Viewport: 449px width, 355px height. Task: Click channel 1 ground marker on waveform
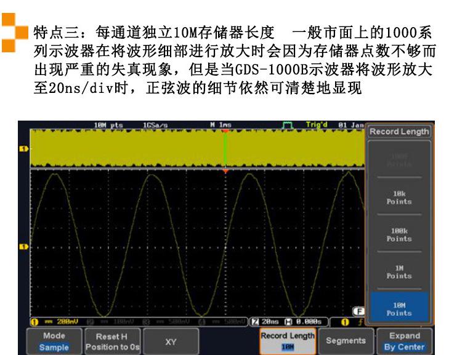(24, 247)
